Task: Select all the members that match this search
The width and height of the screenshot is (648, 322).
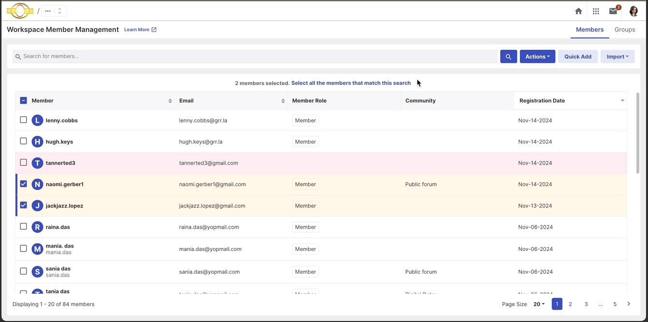Action: pyautogui.click(x=351, y=83)
